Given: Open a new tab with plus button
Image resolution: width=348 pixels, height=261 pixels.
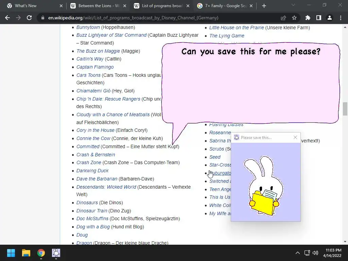Looking at the screenshot, I should coord(264,6).
